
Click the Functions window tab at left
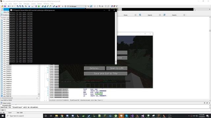tap(5, 15)
